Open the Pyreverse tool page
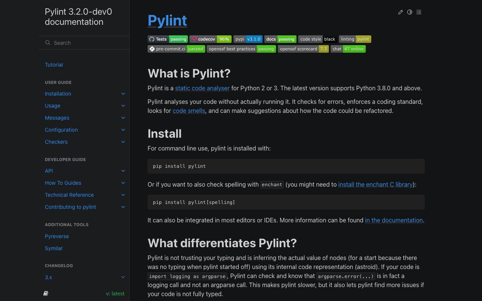Screen dimensions: 482x301 click(57, 236)
